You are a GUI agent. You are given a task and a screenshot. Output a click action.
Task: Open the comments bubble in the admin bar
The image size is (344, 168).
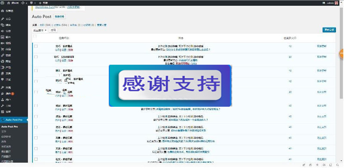click(x=33, y=3)
